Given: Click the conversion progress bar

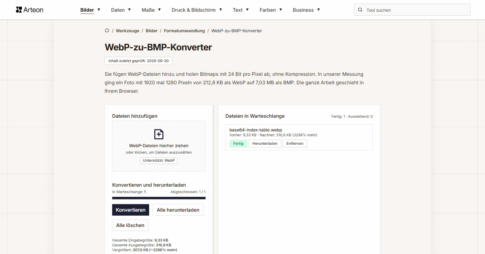Looking at the screenshot, I should [x=159, y=198].
